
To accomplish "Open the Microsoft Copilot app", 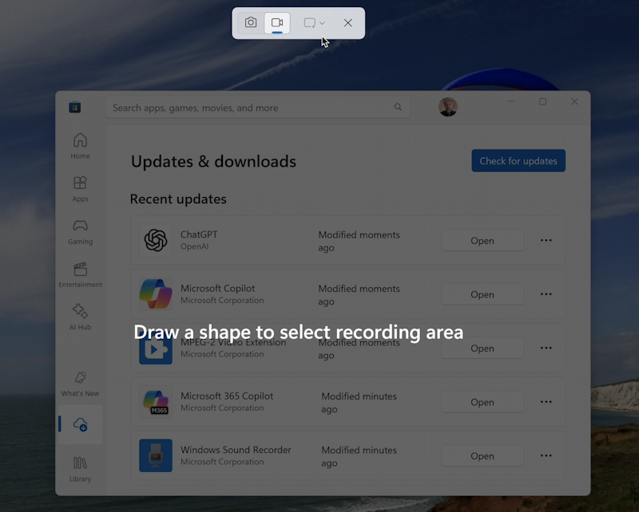I will click(482, 294).
